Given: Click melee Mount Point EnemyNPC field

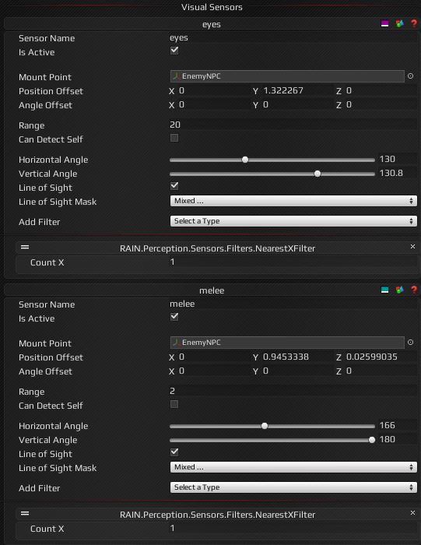Looking at the screenshot, I should (x=287, y=343).
